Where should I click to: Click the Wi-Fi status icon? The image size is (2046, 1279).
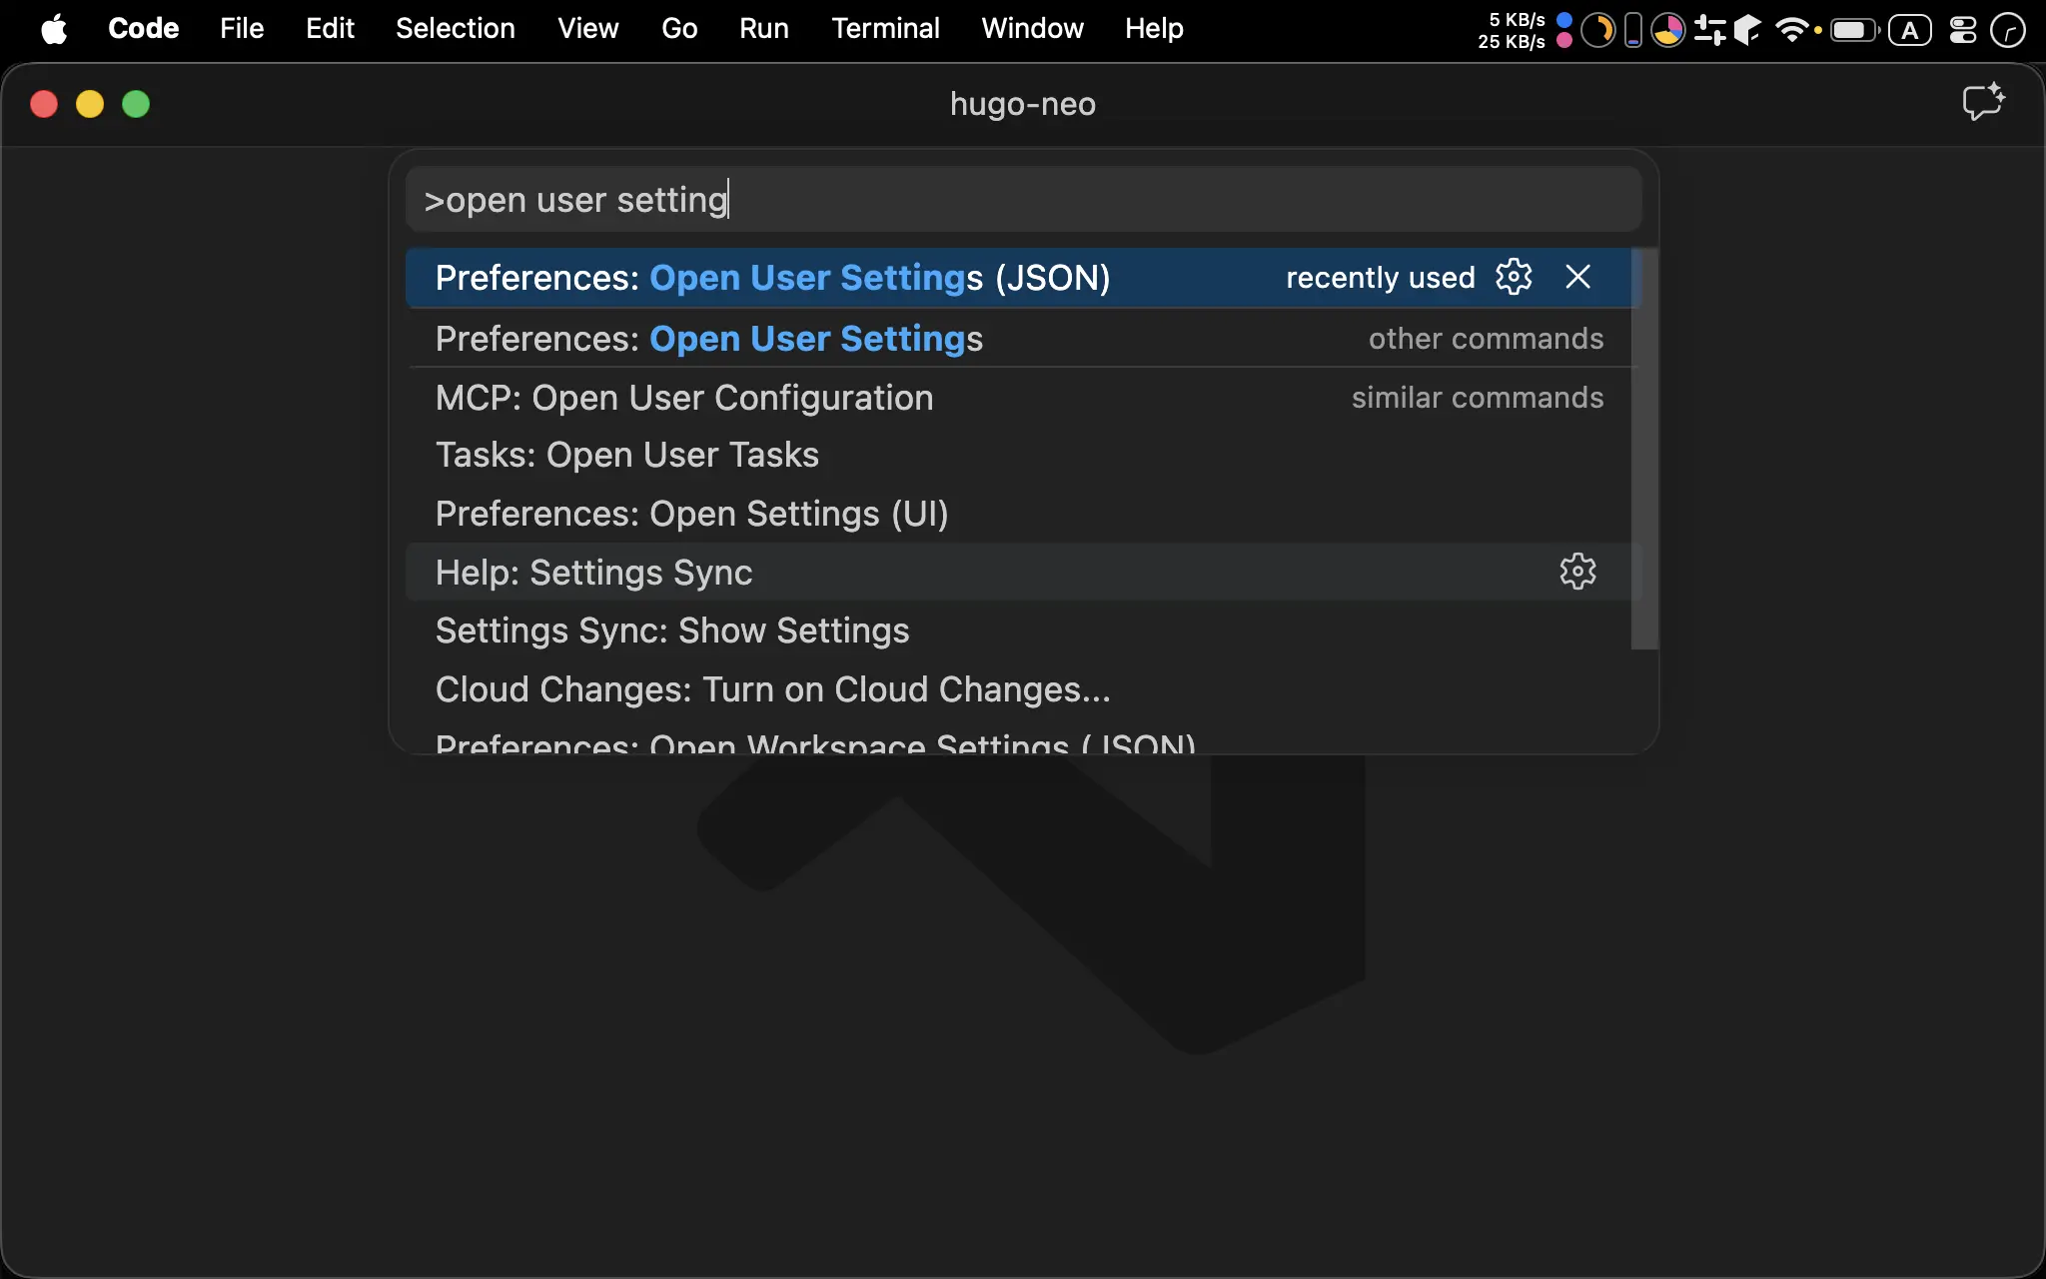pyautogui.click(x=1792, y=30)
